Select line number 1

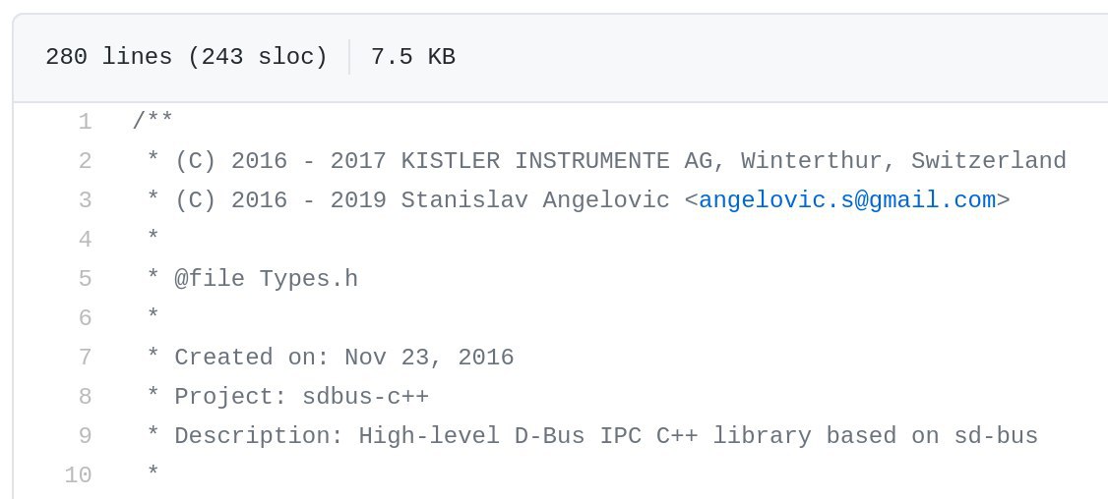(x=85, y=122)
